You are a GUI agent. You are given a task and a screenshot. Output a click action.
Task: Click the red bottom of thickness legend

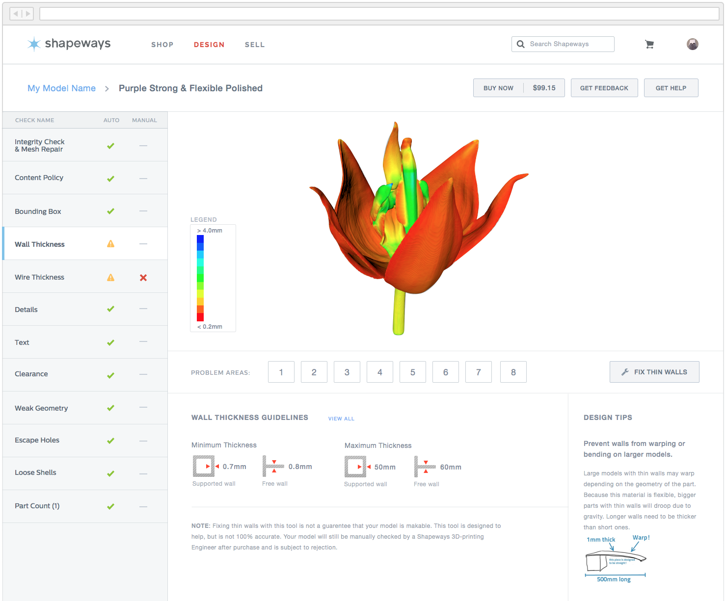(200, 317)
